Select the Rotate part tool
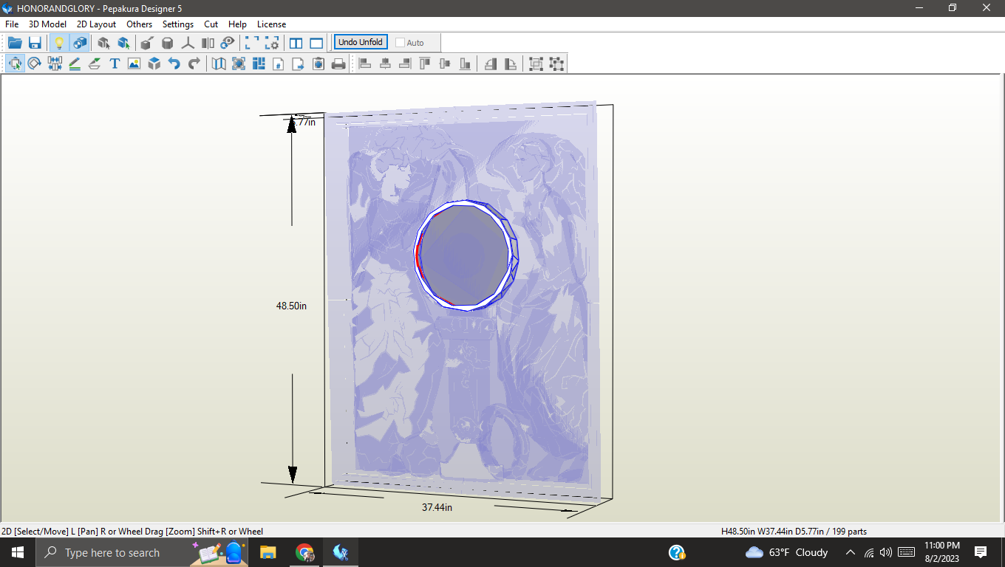The height and width of the screenshot is (567, 1005). [34, 63]
